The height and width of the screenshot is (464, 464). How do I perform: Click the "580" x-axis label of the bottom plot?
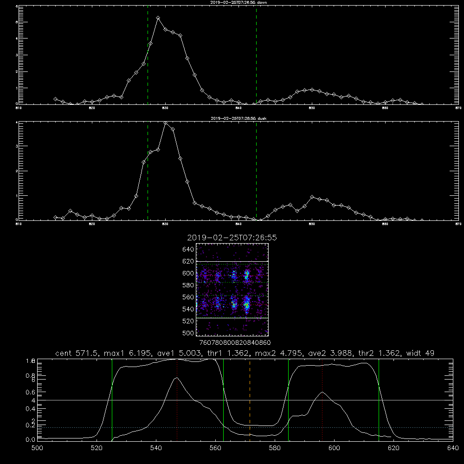point(275,448)
